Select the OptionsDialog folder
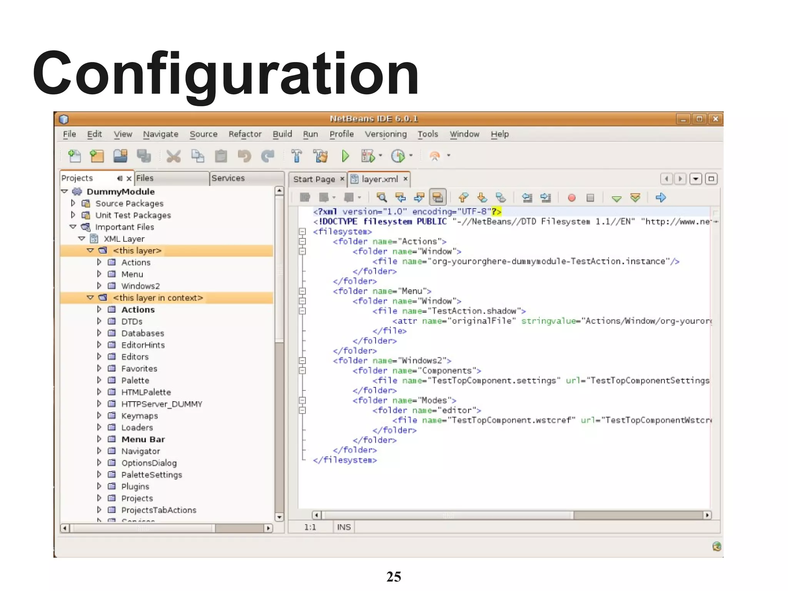The width and height of the screenshot is (788, 591). (x=149, y=463)
